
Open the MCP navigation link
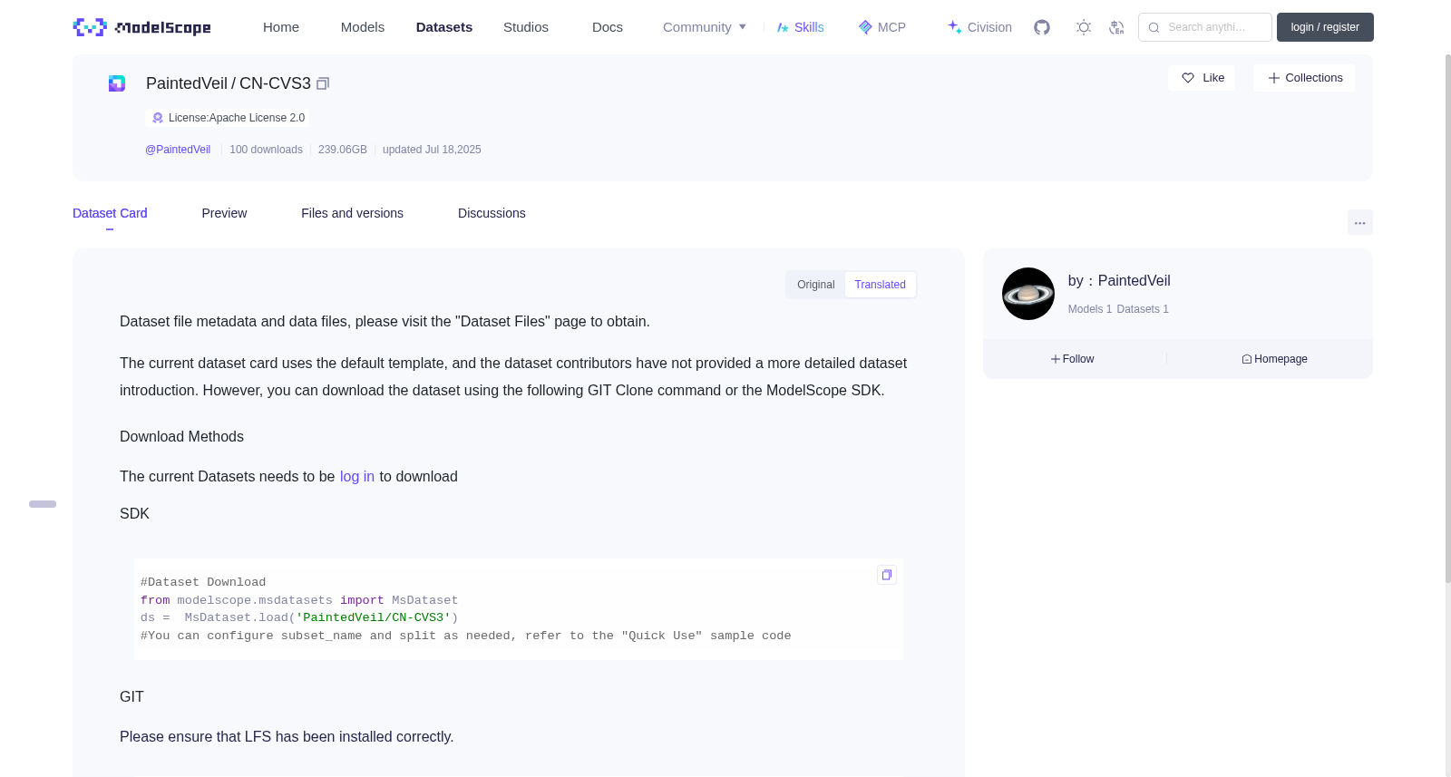[881, 27]
